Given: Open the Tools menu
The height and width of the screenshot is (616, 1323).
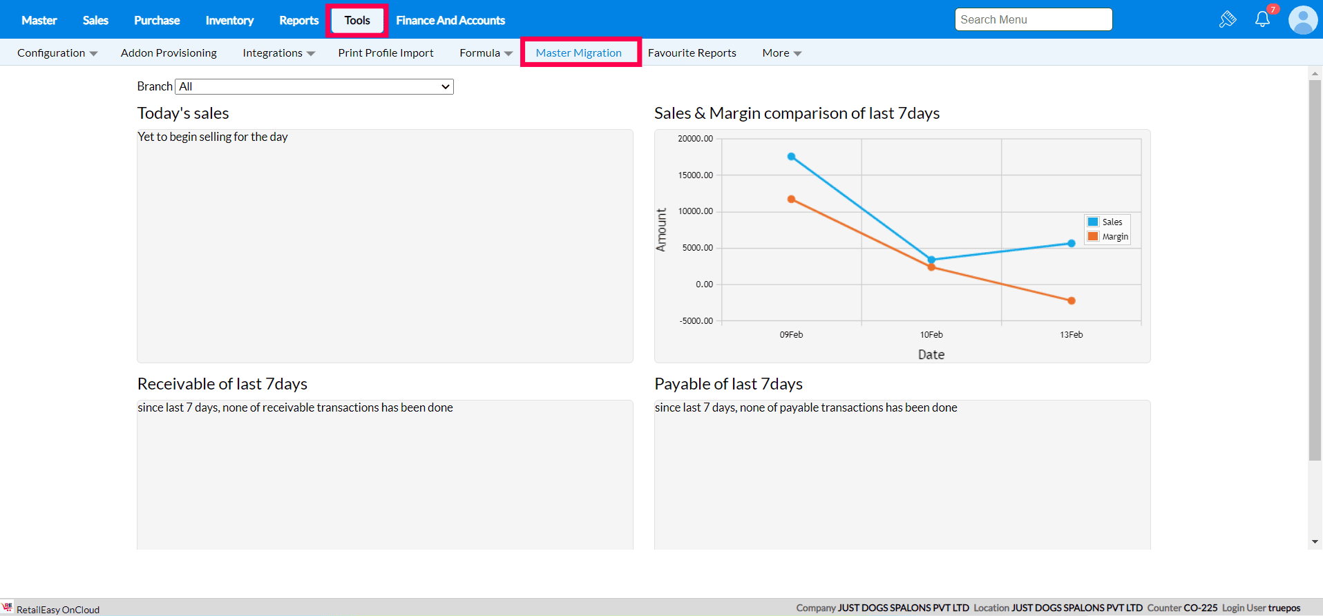Looking at the screenshot, I should [357, 21].
